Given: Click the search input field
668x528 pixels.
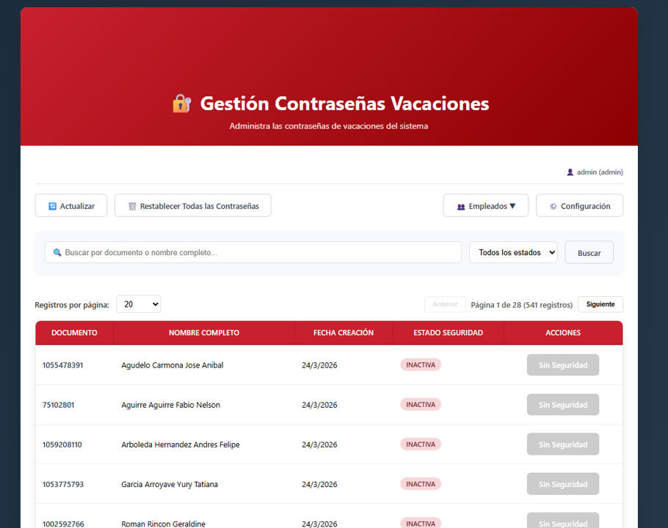Looking at the screenshot, I should [253, 252].
